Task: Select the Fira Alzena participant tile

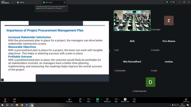Action: click(169, 41)
